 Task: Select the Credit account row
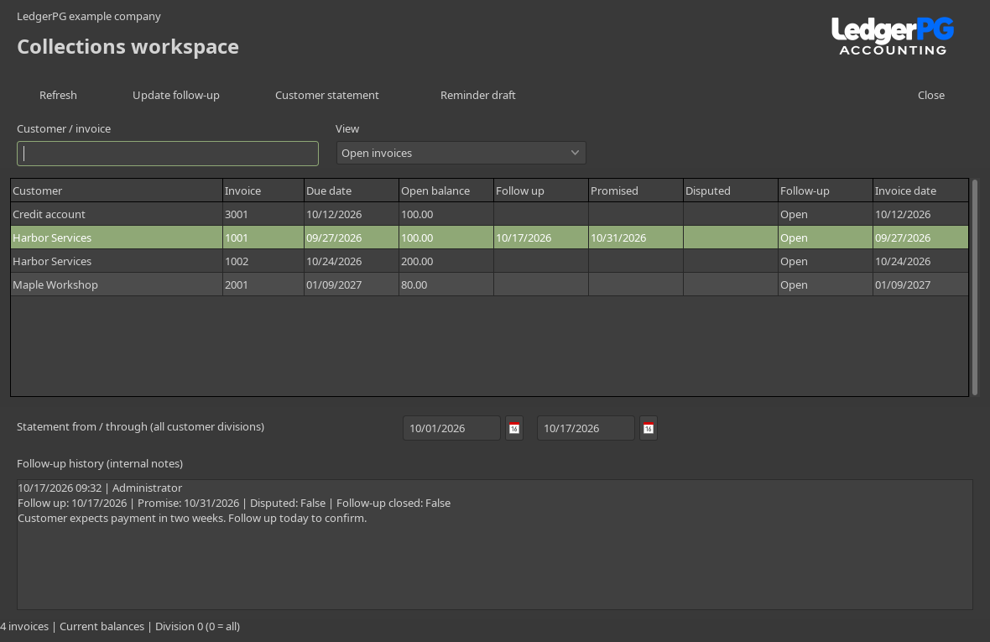(x=489, y=215)
